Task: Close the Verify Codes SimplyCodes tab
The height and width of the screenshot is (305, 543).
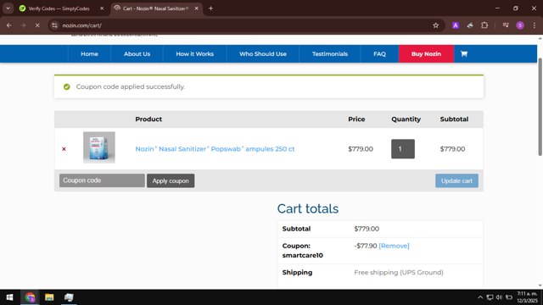Action: click(x=102, y=8)
